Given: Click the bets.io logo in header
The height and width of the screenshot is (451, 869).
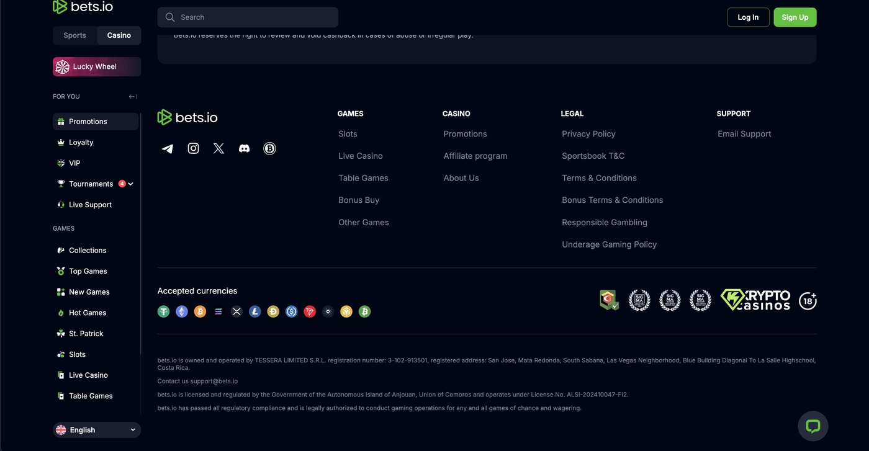Looking at the screenshot, I should click(x=83, y=7).
